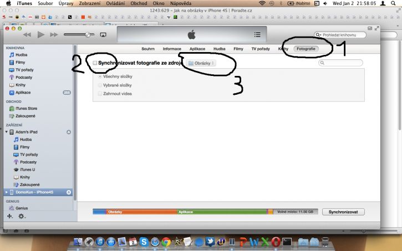
Task: Enter full screen mode in iTunes
Action: click(x=377, y=28)
